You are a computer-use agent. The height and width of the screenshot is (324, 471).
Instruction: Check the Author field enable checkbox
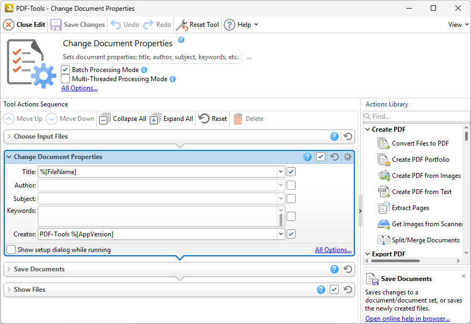pyautogui.click(x=291, y=185)
